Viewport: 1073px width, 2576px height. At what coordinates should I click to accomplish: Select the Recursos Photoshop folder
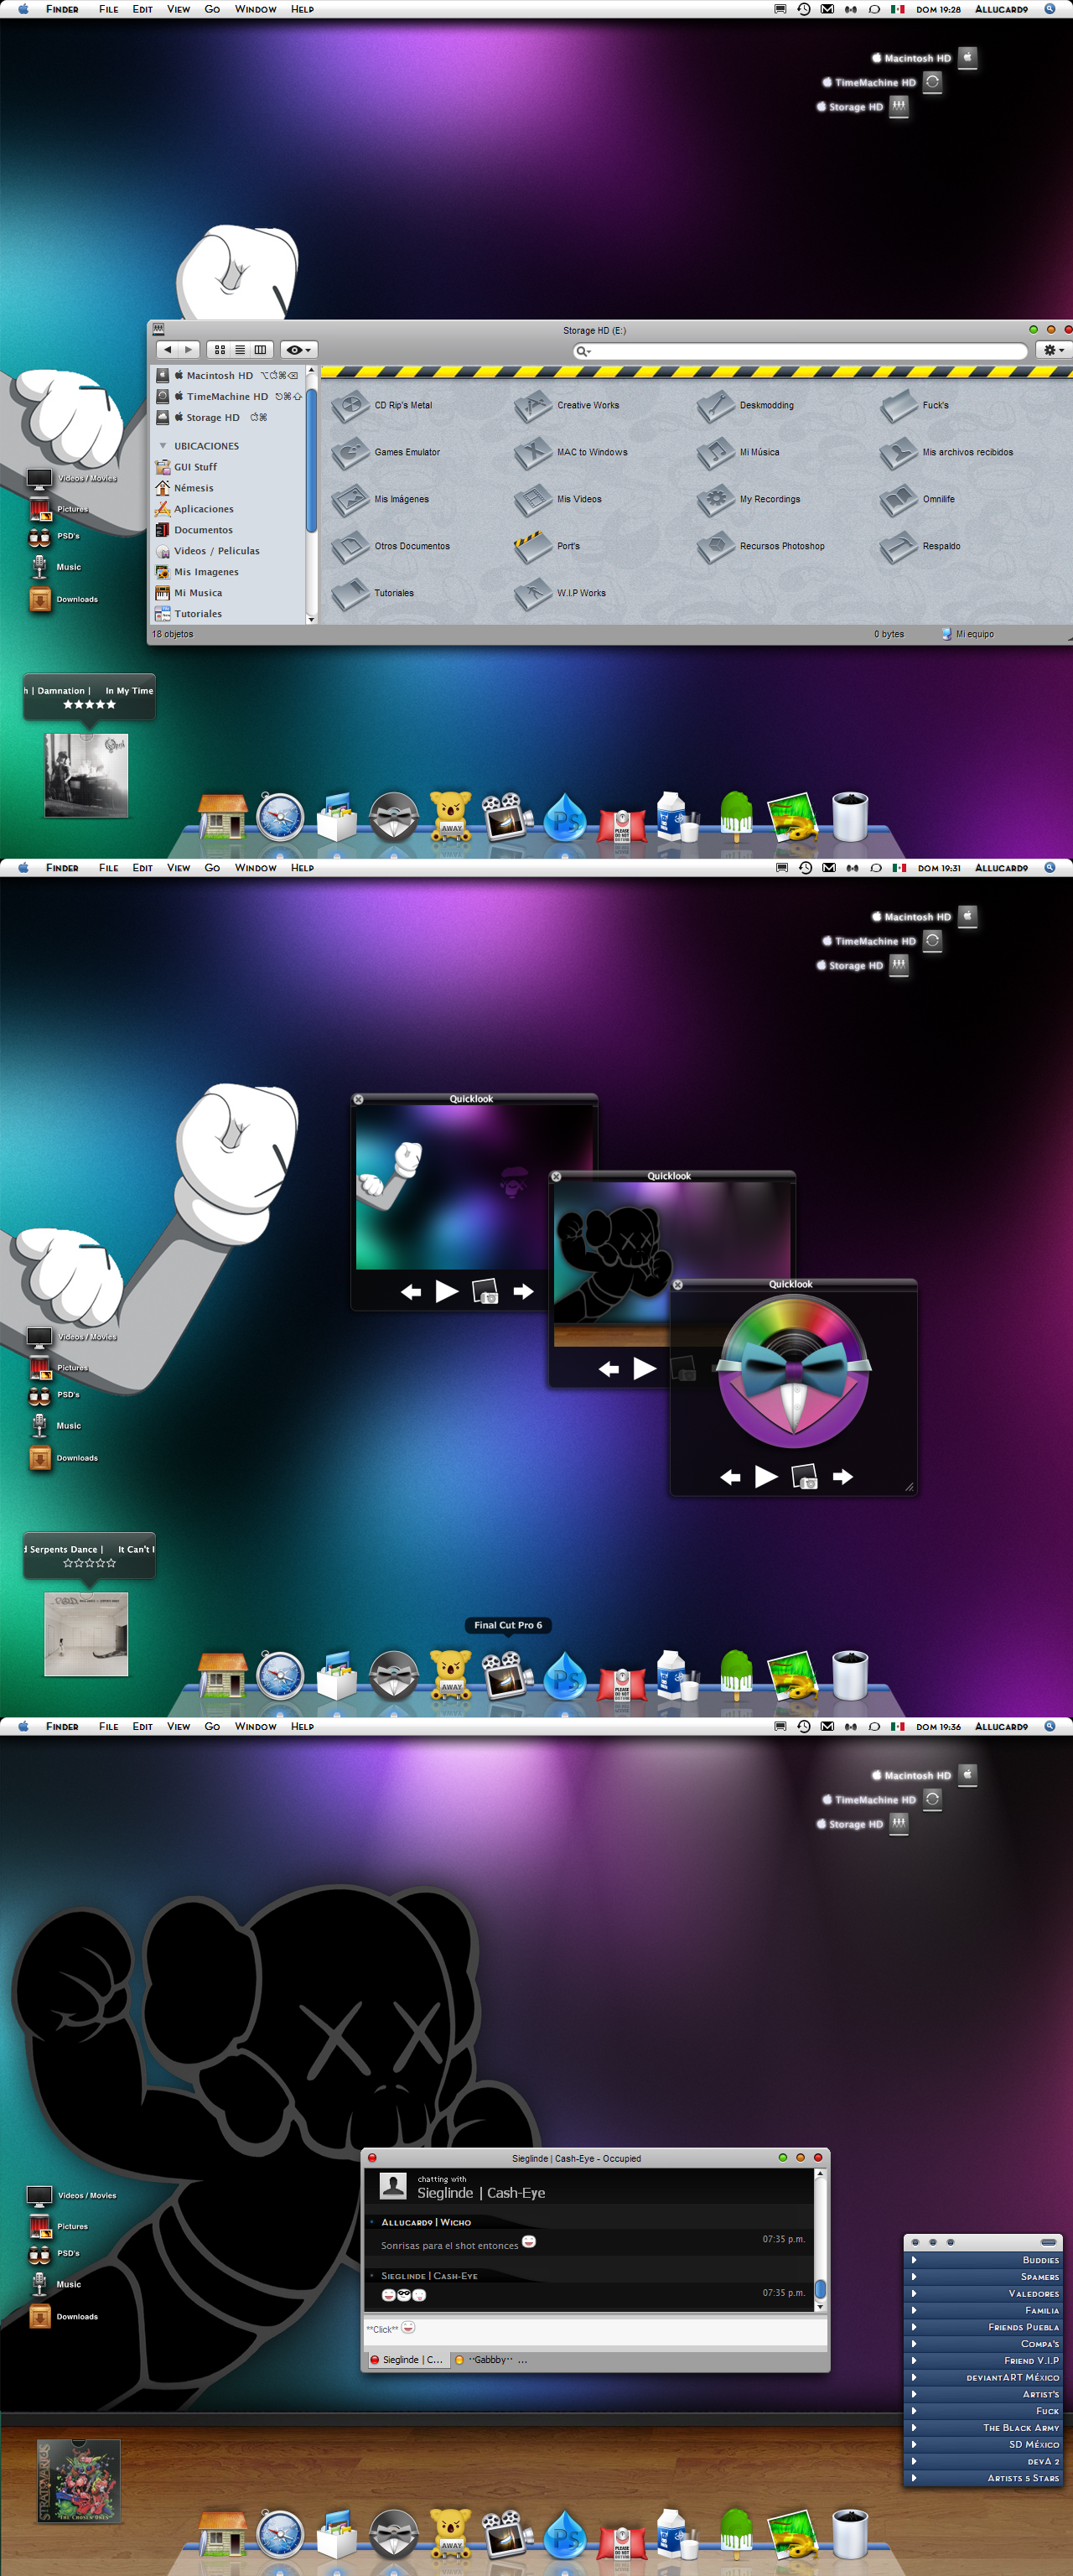coord(761,546)
